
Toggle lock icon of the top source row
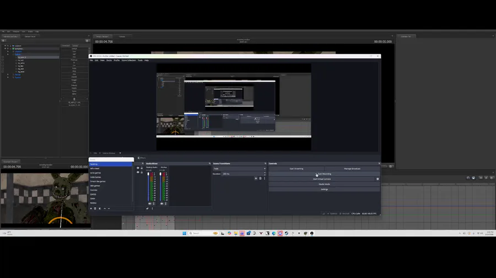click(142, 168)
